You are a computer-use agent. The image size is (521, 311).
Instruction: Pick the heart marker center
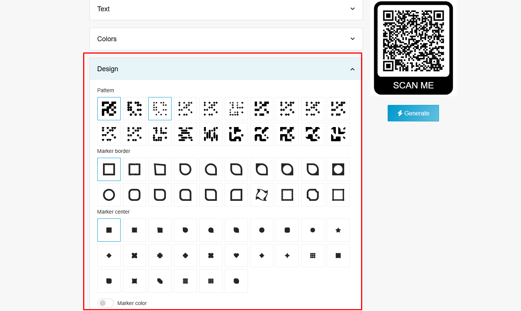[236, 256]
